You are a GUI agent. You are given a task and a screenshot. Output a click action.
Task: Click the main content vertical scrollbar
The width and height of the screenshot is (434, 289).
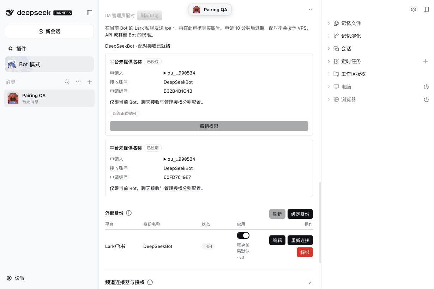coord(320,222)
